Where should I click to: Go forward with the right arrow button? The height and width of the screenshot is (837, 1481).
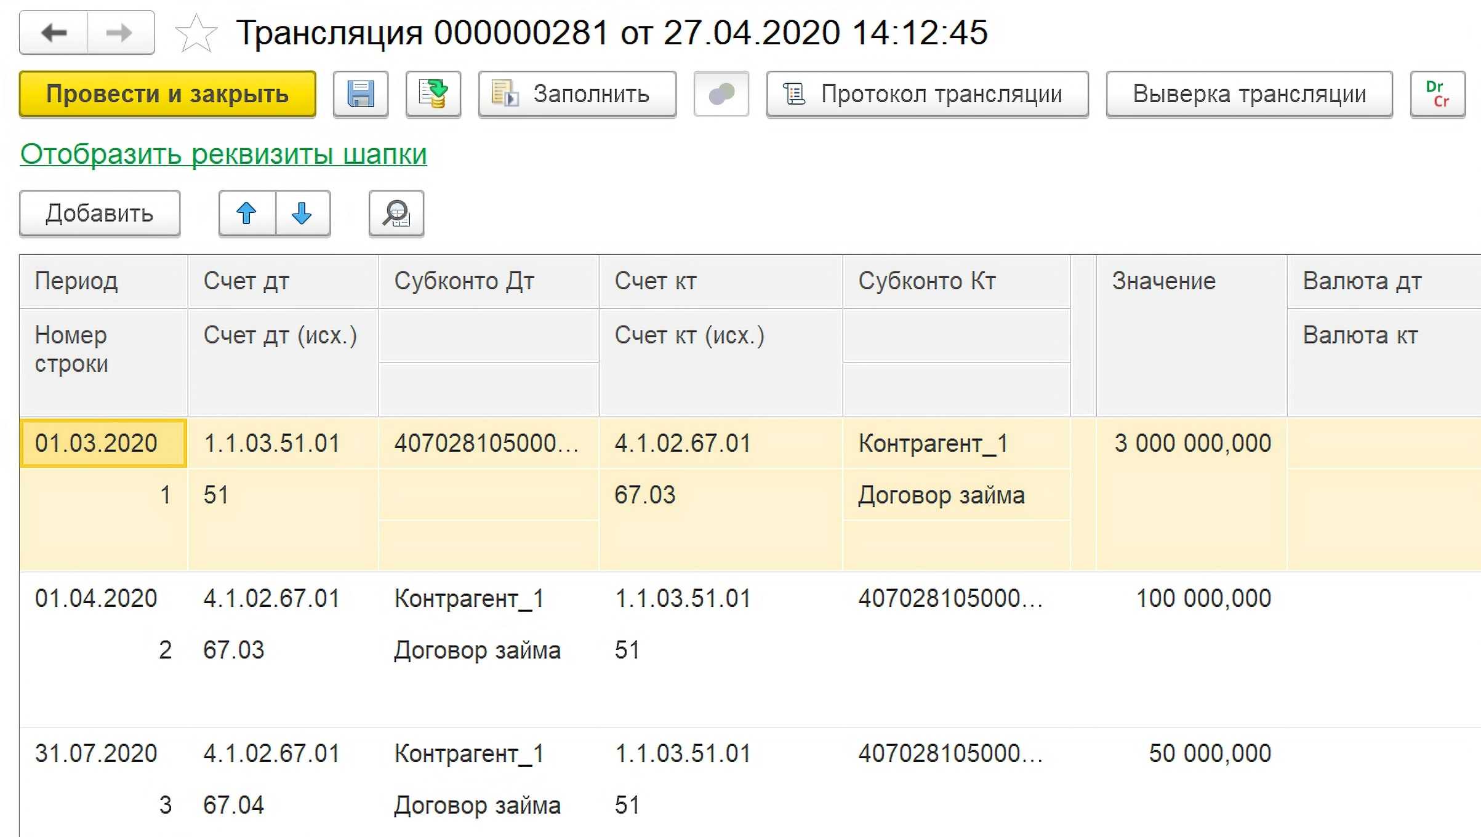(121, 33)
